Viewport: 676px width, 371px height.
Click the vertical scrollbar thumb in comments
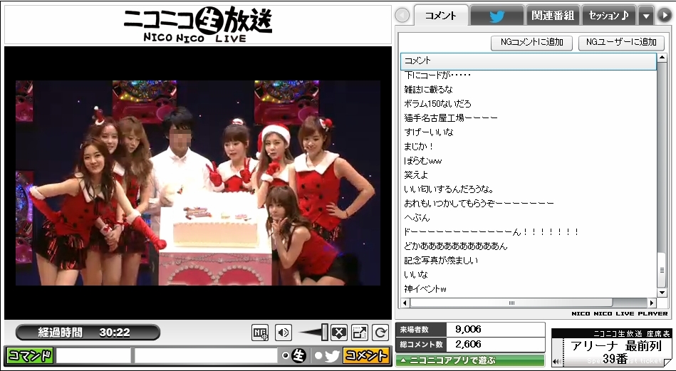coord(662,269)
